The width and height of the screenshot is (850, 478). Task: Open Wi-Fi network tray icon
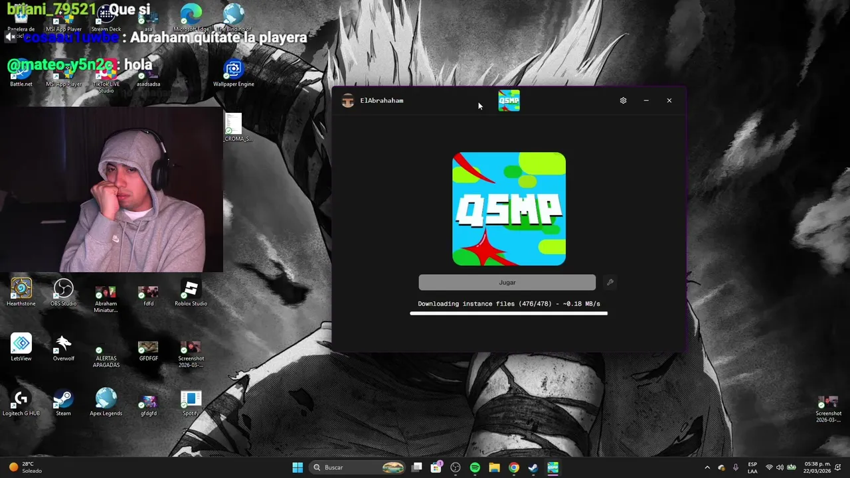769,467
